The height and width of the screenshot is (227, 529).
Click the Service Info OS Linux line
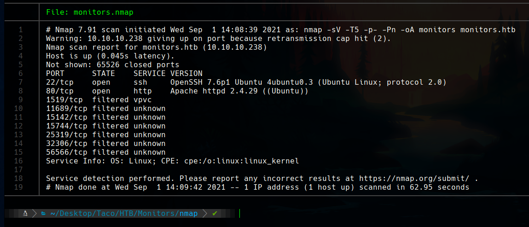point(172,161)
